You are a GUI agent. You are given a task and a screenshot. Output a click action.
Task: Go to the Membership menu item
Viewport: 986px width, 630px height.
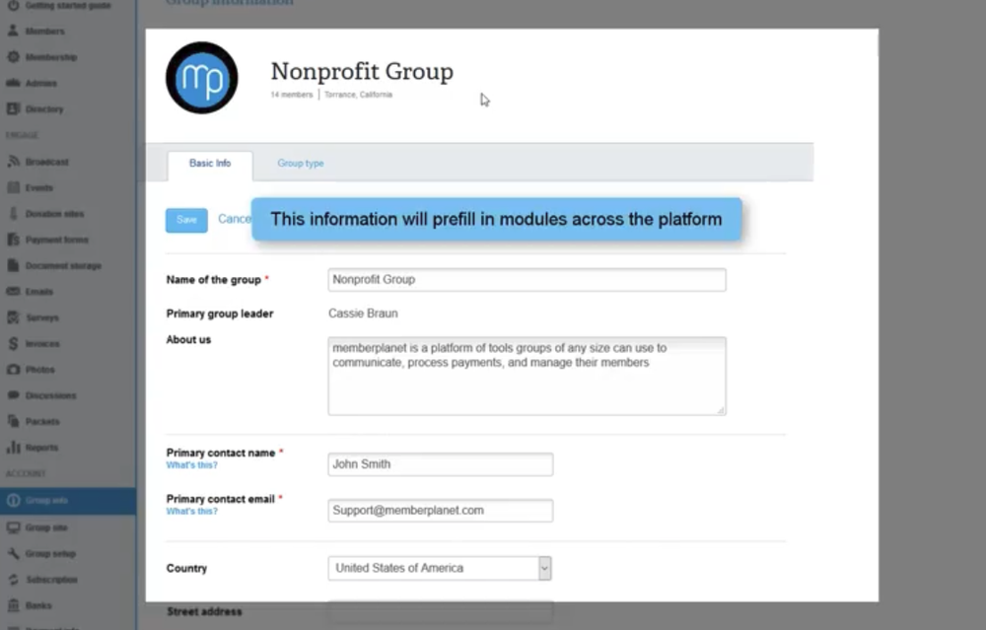51,57
